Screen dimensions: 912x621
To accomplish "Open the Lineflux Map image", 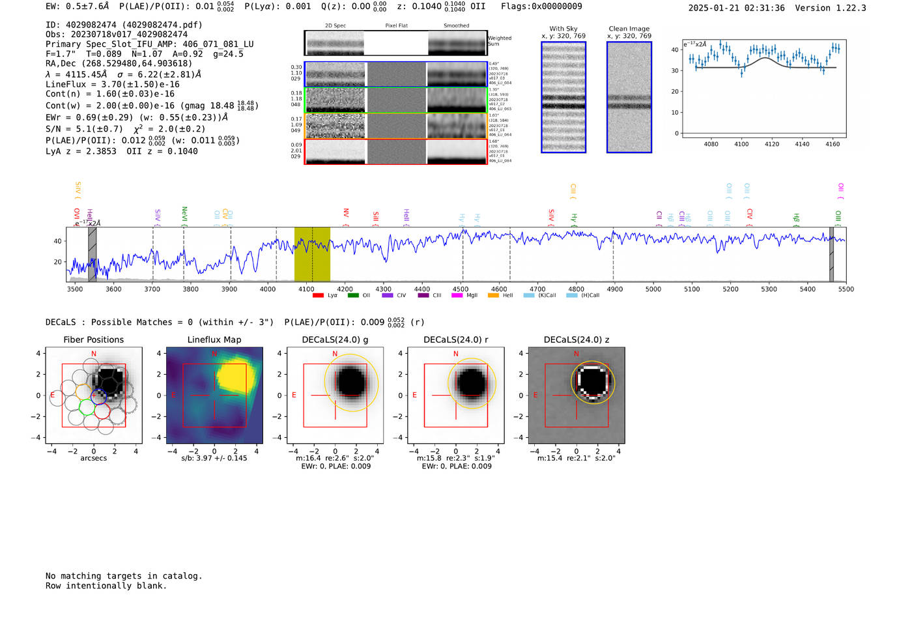I will click(x=214, y=396).
